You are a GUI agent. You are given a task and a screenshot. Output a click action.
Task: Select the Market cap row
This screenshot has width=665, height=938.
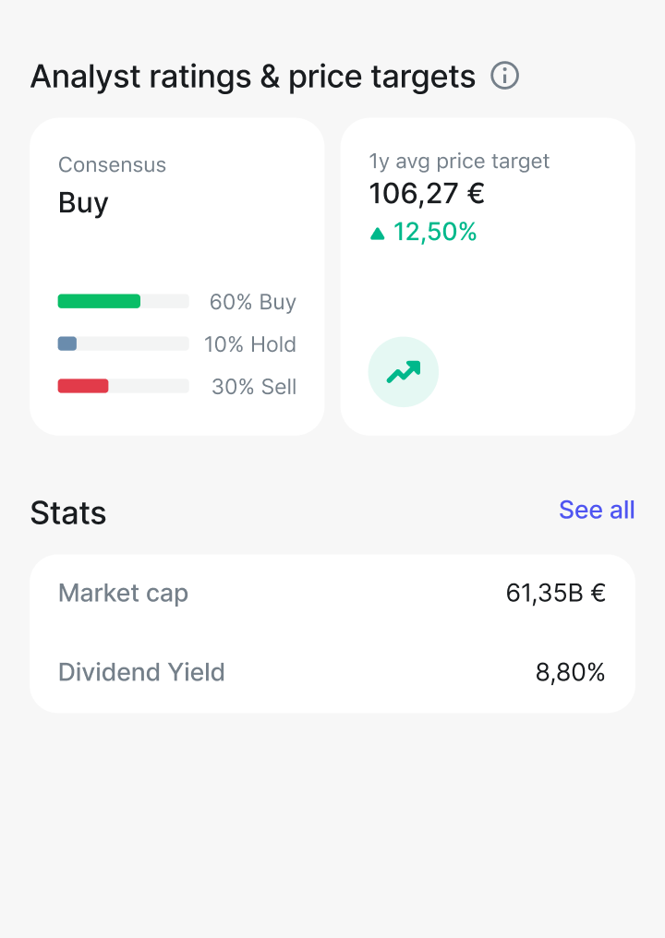332,594
